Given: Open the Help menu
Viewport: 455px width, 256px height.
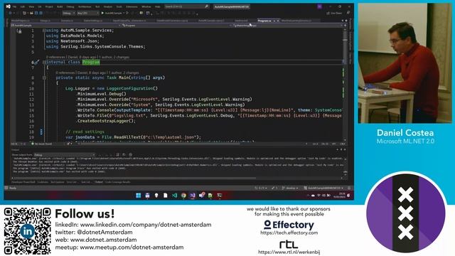Looking at the screenshot, I should point(157,6).
